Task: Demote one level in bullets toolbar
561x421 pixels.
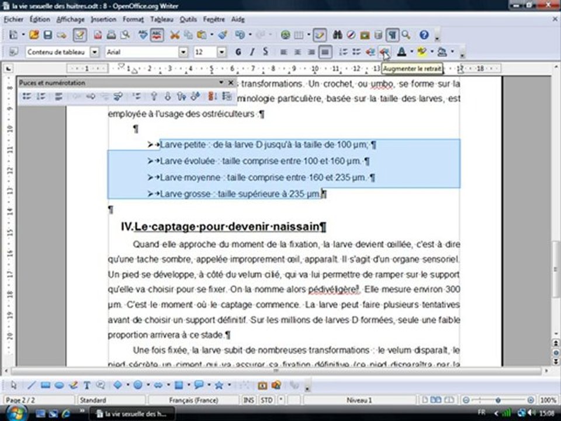Action: click(x=90, y=96)
